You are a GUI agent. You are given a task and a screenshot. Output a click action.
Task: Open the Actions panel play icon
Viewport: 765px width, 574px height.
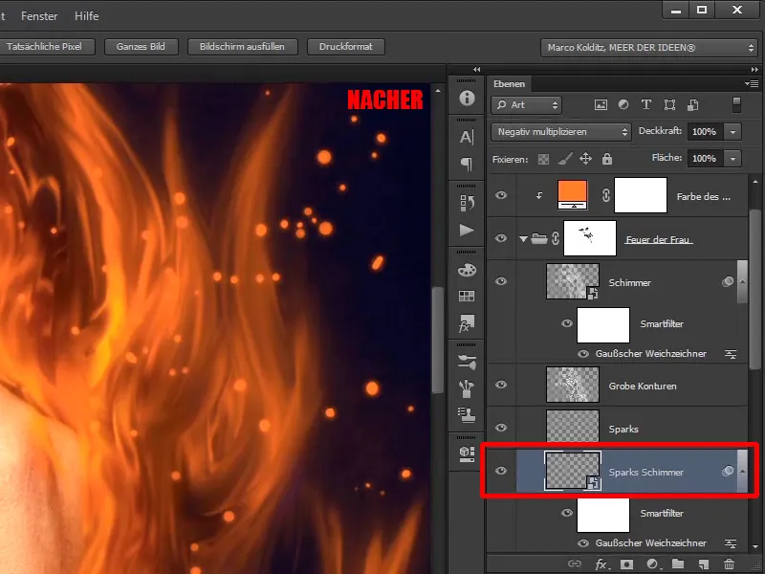point(467,230)
